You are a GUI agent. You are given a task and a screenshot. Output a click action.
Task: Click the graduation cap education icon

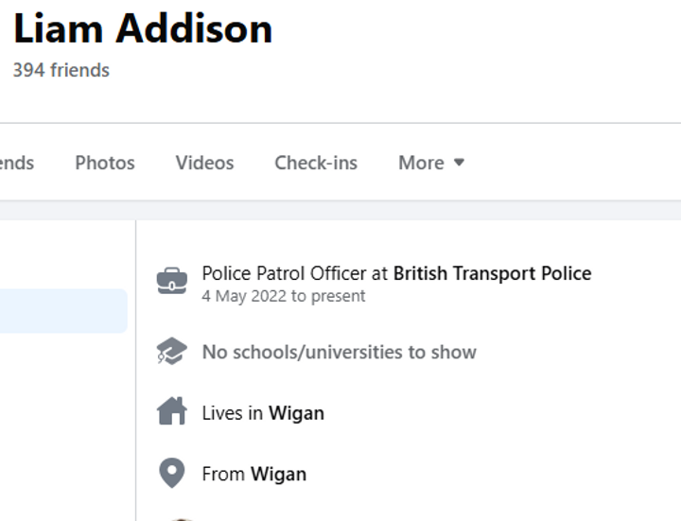point(172,351)
